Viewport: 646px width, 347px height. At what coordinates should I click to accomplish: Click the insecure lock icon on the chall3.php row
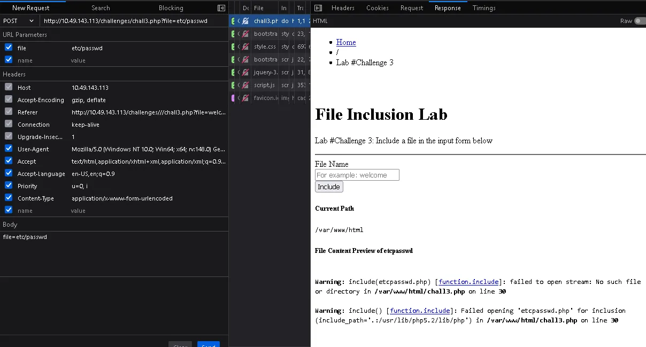[x=245, y=21]
